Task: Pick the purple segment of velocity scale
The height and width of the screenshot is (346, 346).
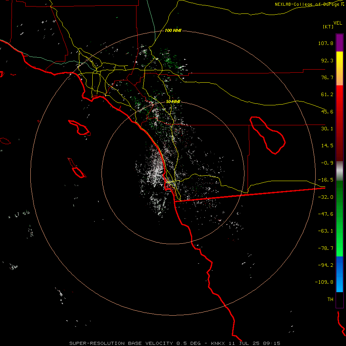Action: pyautogui.click(x=339, y=43)
